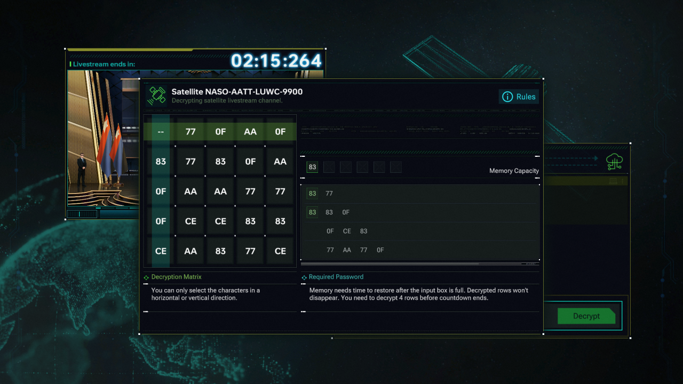
Task: Select 0F in matrix row 4, column 1
Action: point(161,221)
